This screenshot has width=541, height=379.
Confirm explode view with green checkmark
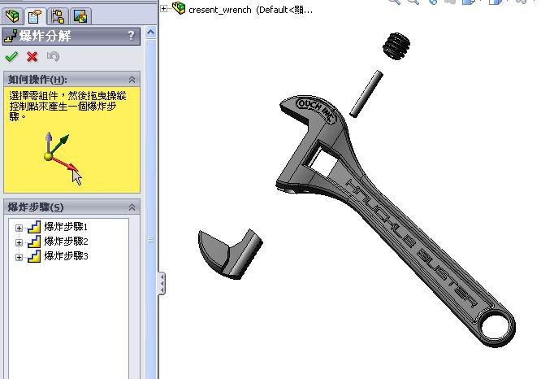(11, 56)
